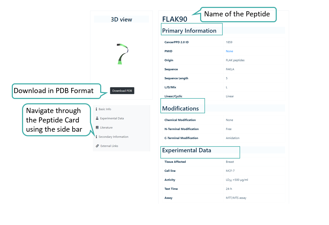Click the flask icon in the sidebar
The height and width of the screenshot is (225, 329).
coord(97,118)
